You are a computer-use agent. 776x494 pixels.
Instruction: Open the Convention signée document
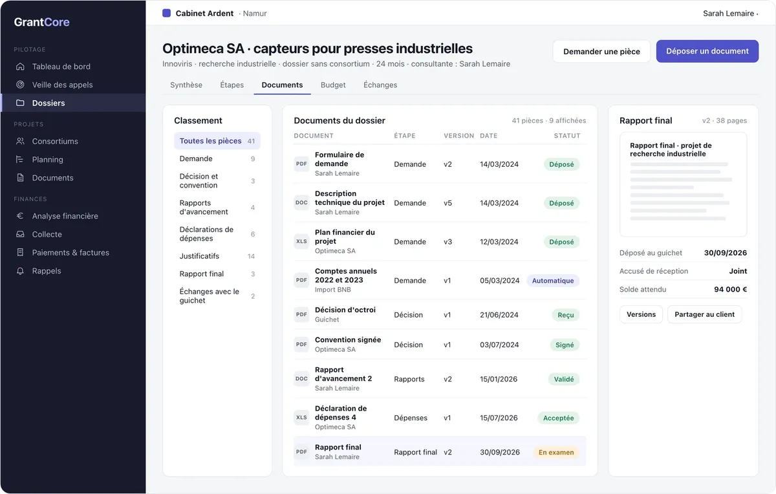coord(348,339)
